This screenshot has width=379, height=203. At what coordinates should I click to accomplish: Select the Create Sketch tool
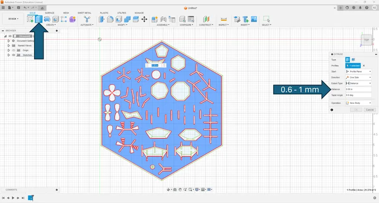pyautogui.click(x=30, y=19)
